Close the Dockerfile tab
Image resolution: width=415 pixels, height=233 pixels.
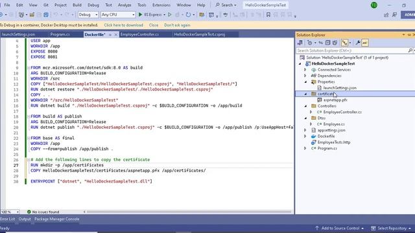tap(115, 34)
